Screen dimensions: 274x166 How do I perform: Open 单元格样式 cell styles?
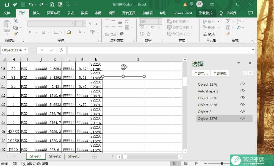[x=180, y=34]
